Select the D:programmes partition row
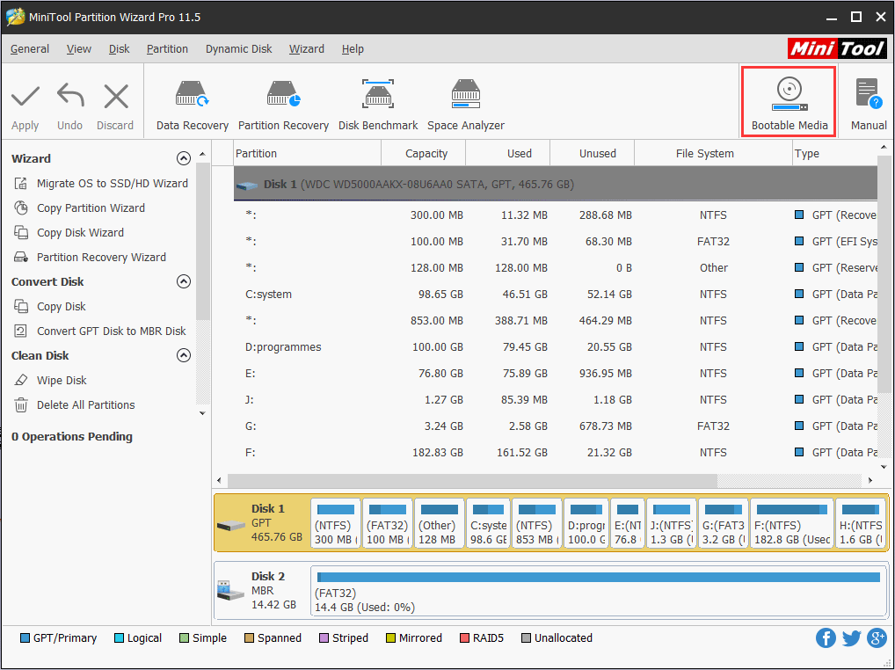 point(556,347)
